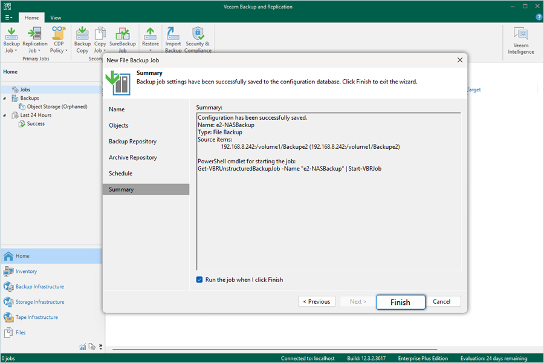Screen dimensions: 544x363
Task: Go to the Archive Repository wizard step
Action: click(133, 157)
